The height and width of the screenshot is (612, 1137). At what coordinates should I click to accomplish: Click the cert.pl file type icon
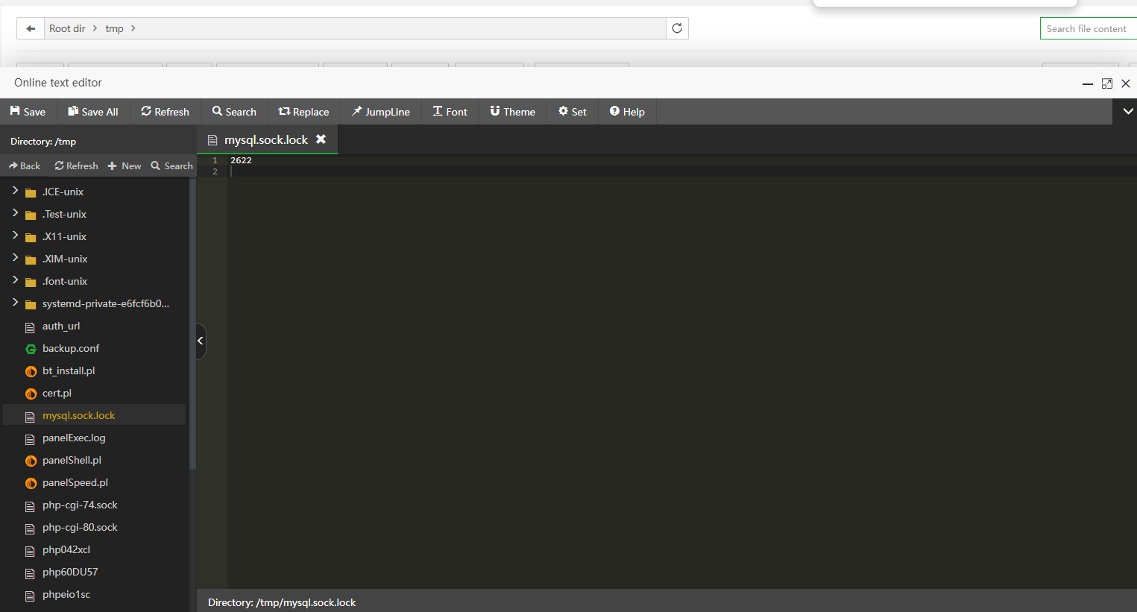click(x=31, y=394)
